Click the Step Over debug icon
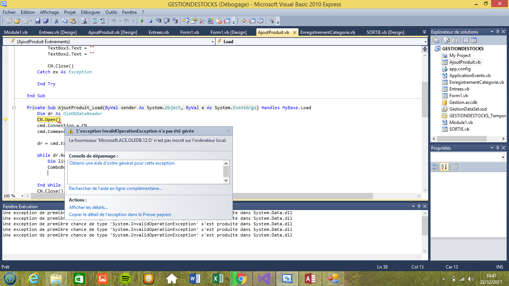Screen dimensions: 509x286 (167, 21)
